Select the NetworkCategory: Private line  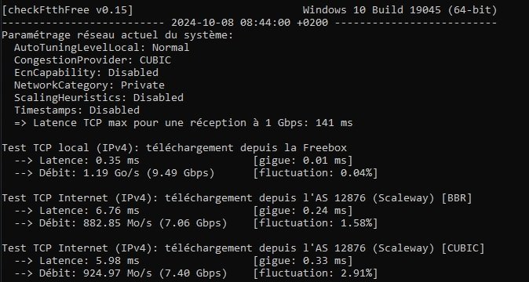89,85
